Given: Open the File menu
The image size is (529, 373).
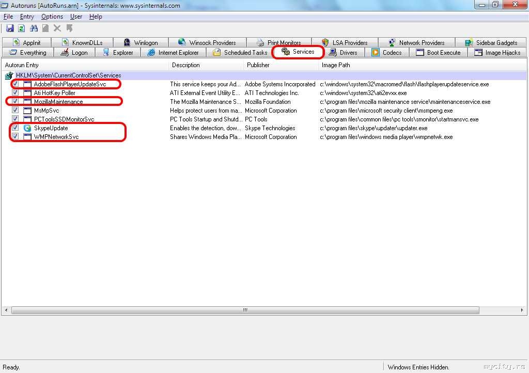Looking at the screenshot, I should [8, 17].
